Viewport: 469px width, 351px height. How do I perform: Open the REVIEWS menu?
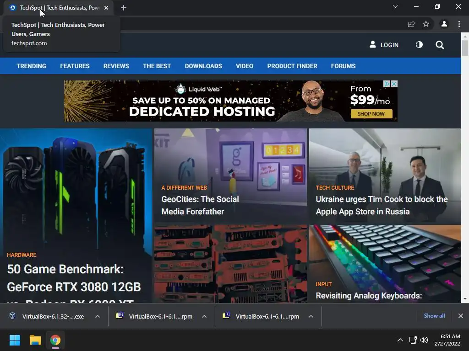[x=116, y=66]
